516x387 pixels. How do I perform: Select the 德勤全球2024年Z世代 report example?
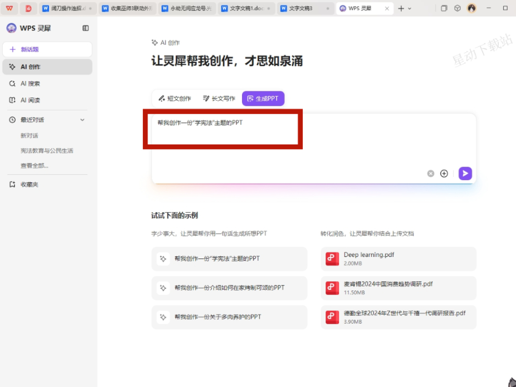click(x=398, y=317)
